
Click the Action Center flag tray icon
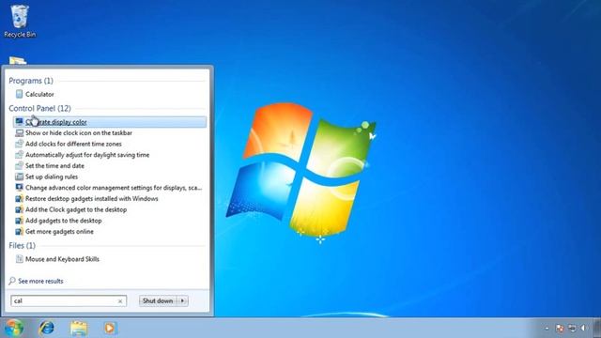point(560,328)
